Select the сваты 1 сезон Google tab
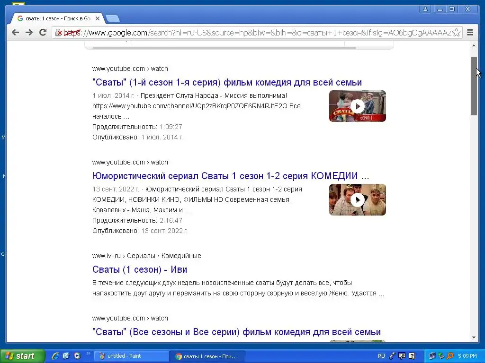The width and height of the screenshot is (485, 363). click(x=57, y=18)
